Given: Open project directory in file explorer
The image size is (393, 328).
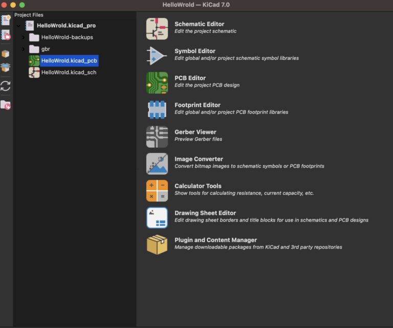Looking at the screenshot, I should click(6, 105).
